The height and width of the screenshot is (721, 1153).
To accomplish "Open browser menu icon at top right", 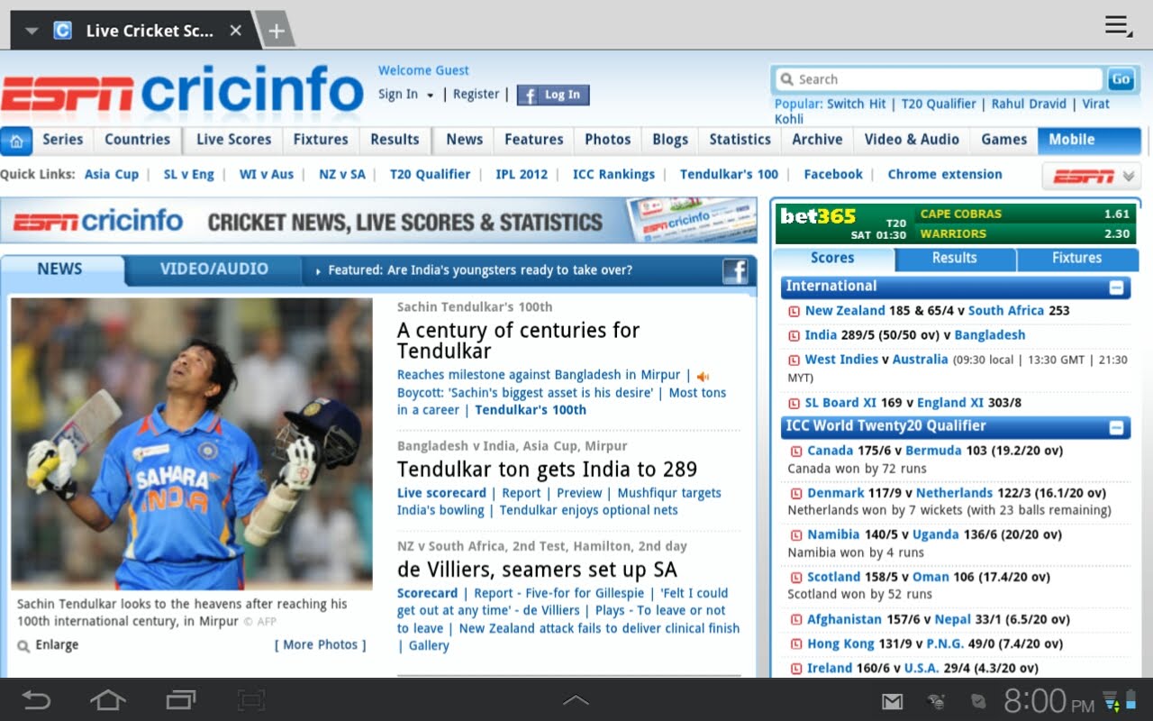I will pyautogui.click(x=1119, y=27).
